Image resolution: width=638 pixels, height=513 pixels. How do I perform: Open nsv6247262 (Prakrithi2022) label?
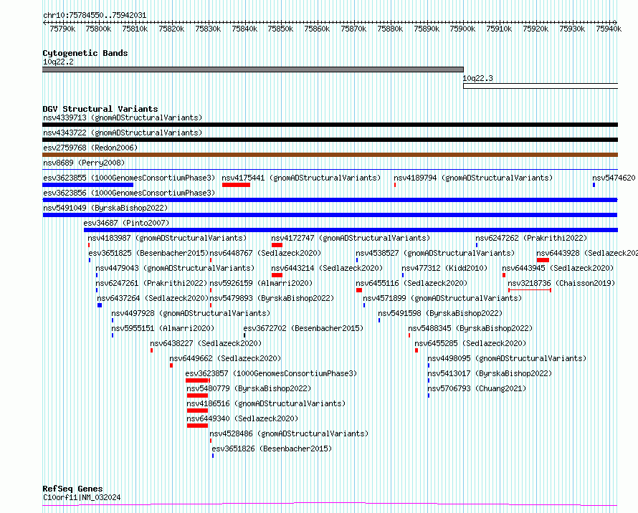[x=531, y=239]
